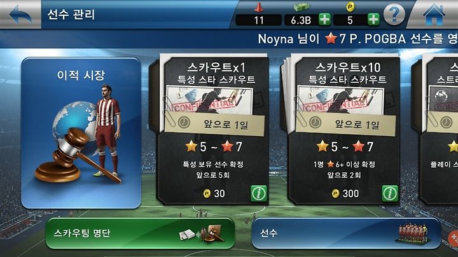The height and width of the screenshot is (257, 458).
Task: Open the 스카우팅 명단 green button
Action: click(140, 233)
